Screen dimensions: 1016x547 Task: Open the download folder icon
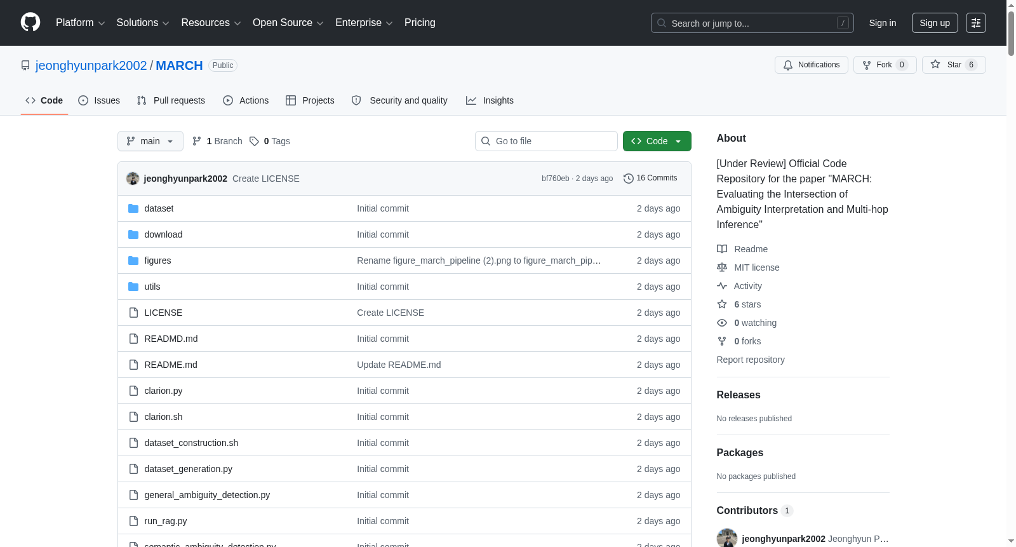click(x=133, y=234)
